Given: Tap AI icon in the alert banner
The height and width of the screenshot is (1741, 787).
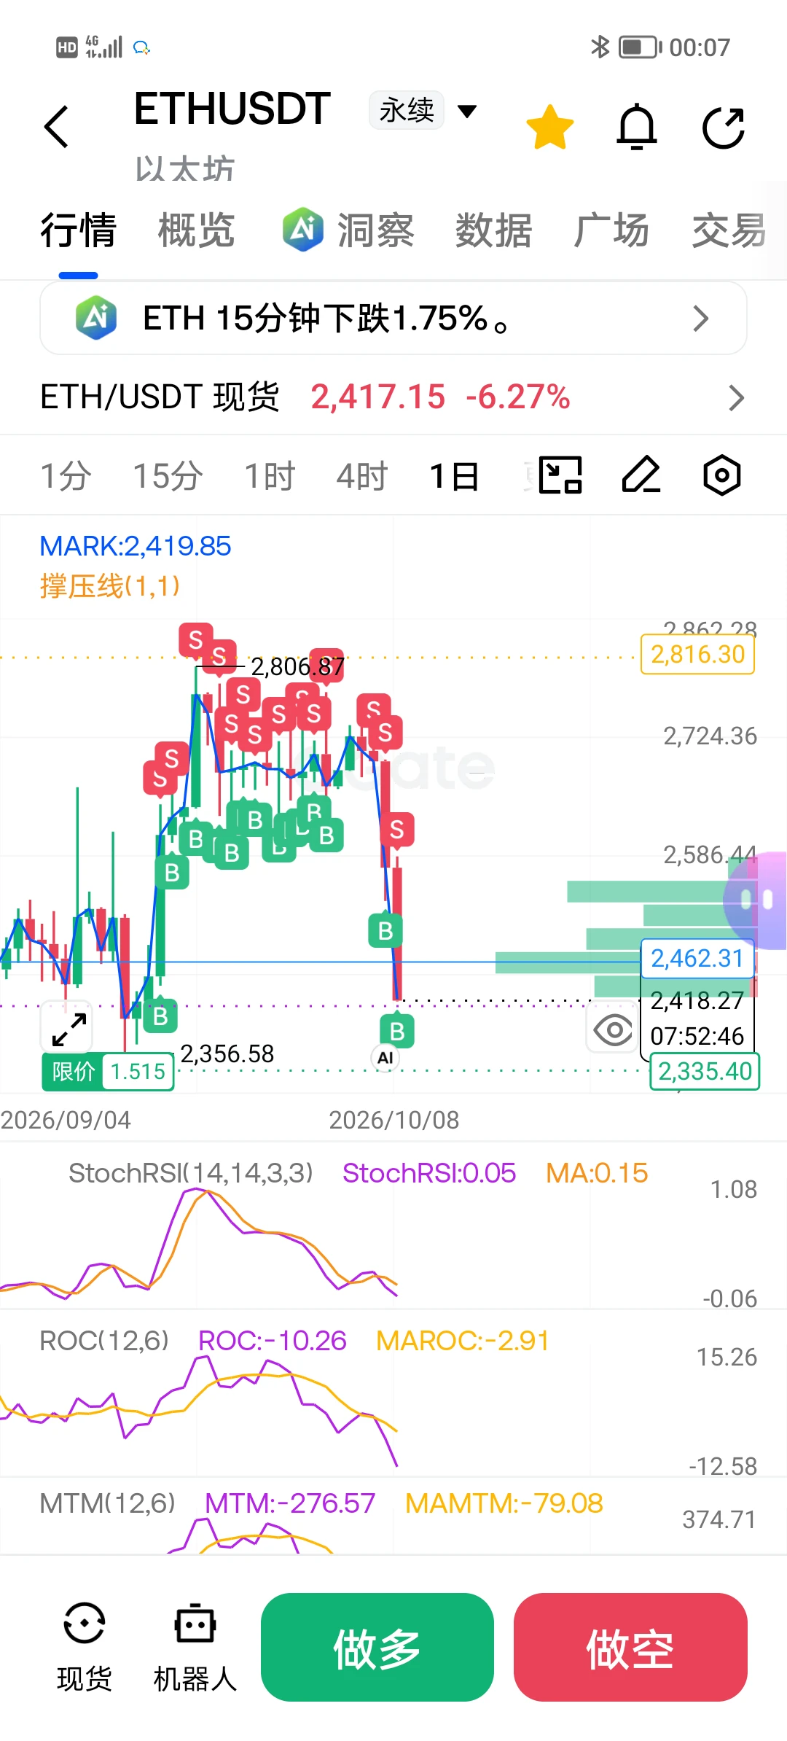Looking at the screenshot, I should (x=96, y=318).
